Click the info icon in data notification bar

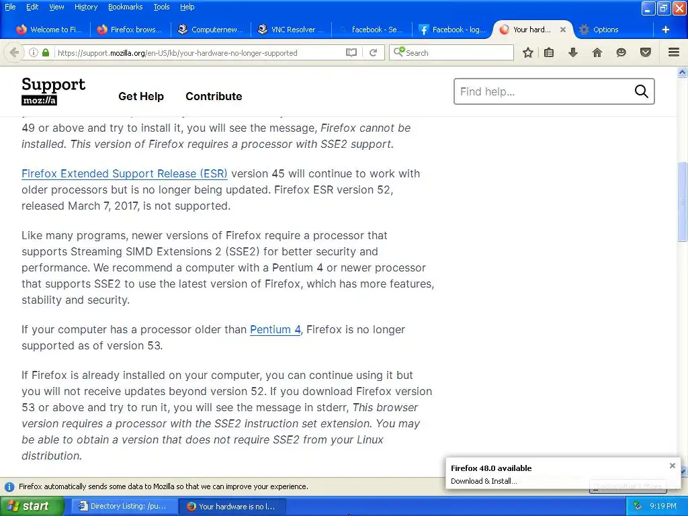(x=9, y=486)
